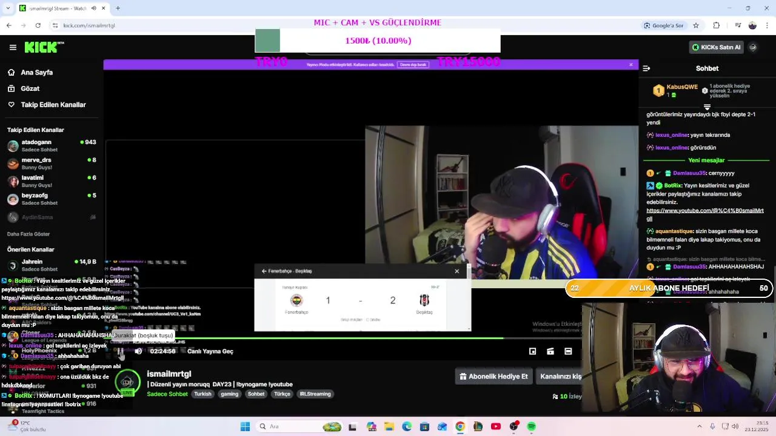Bookmark this page with star icon
Screen dimensions: 776x436
tap(696, 25)
